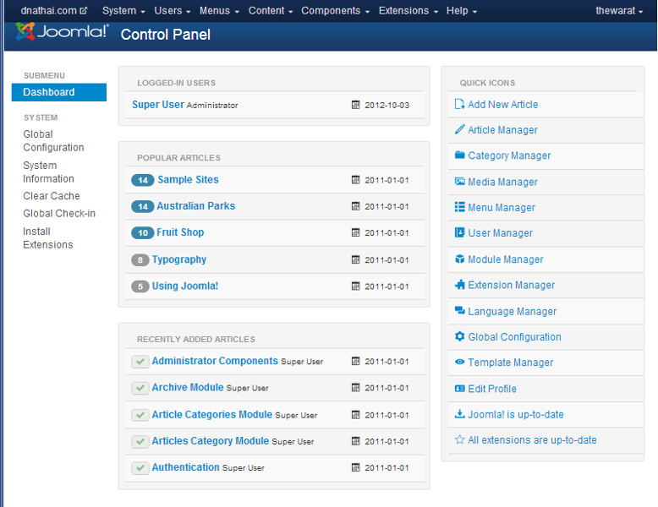The width and height of the screenshot is (658, 507).
Task: Open the Fruit Shop article link
Action: coord(180,232)
